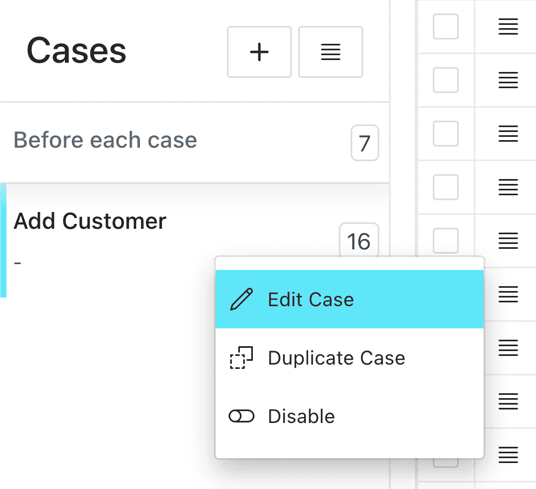Select the Disable menu option

click(x=350, y=417)
